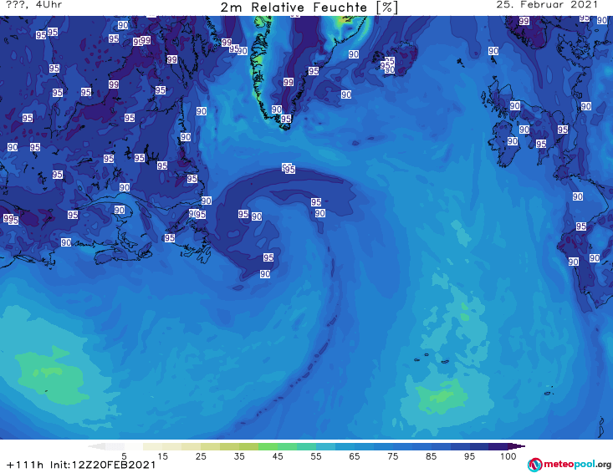Click the 90 contour label over Scotland
The width and height of the screenshot is (613, 473).
point(515,105)
